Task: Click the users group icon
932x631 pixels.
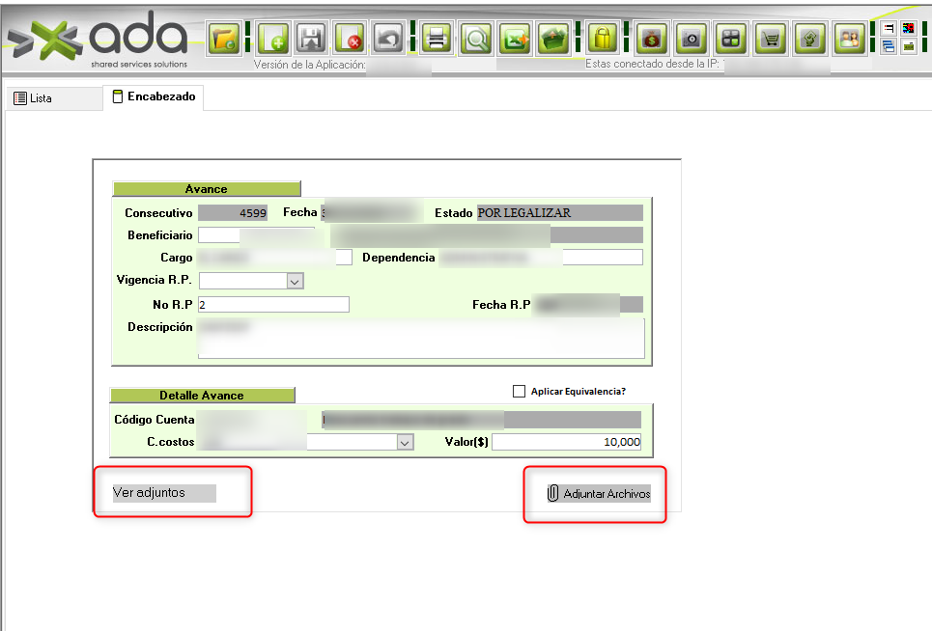Action: click(849, 39)
